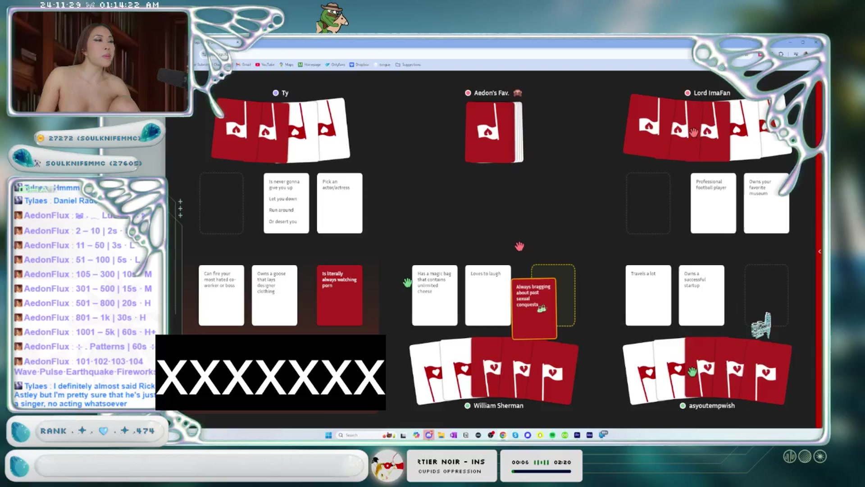865x487 pixels.
Task: Open Google Chrome from the taskbar
Action: 503,435
